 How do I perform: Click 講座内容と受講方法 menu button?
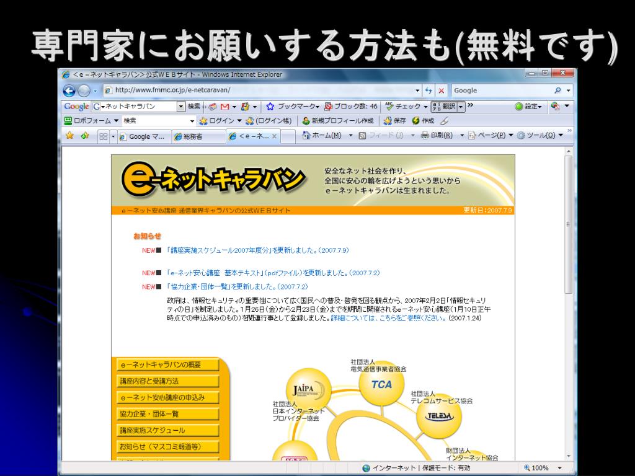tap(167, 381)
